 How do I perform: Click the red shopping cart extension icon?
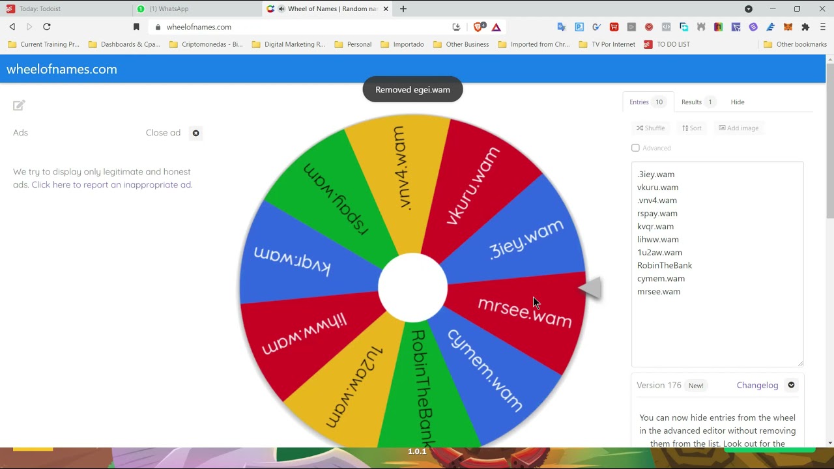coord(614,27)
